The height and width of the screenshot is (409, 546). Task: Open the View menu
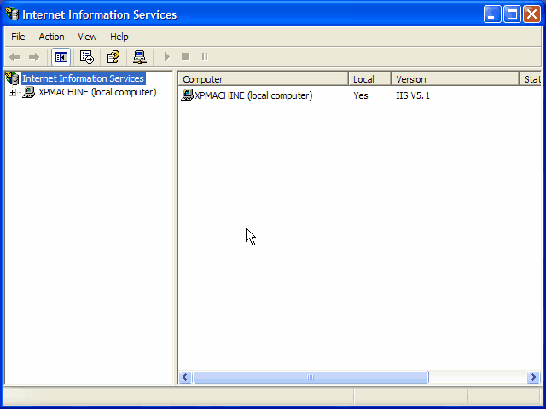87,37
